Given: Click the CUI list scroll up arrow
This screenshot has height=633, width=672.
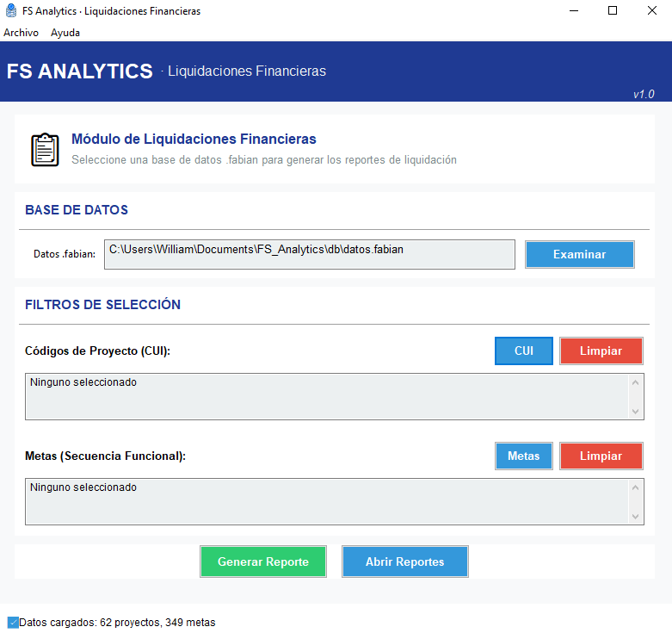Looking at the screenshot, I should (x=635, y=382).
